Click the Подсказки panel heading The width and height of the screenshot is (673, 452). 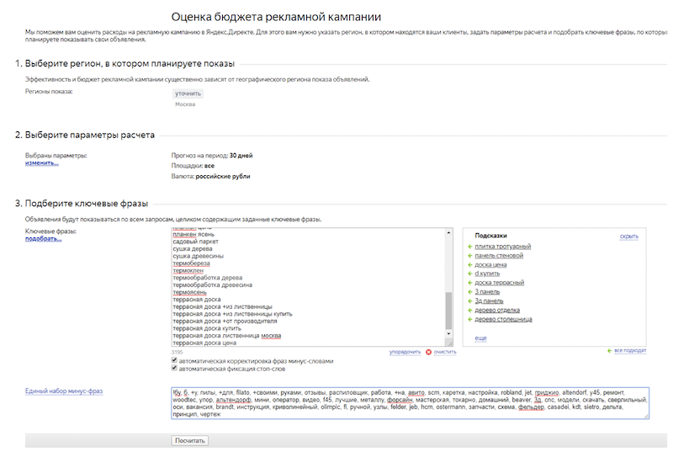pyautogui.click(x=490, y=236)
